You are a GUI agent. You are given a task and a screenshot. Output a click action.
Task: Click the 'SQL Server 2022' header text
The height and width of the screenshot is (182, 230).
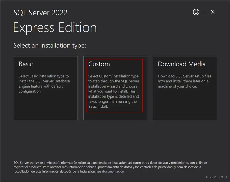point(40,13)
